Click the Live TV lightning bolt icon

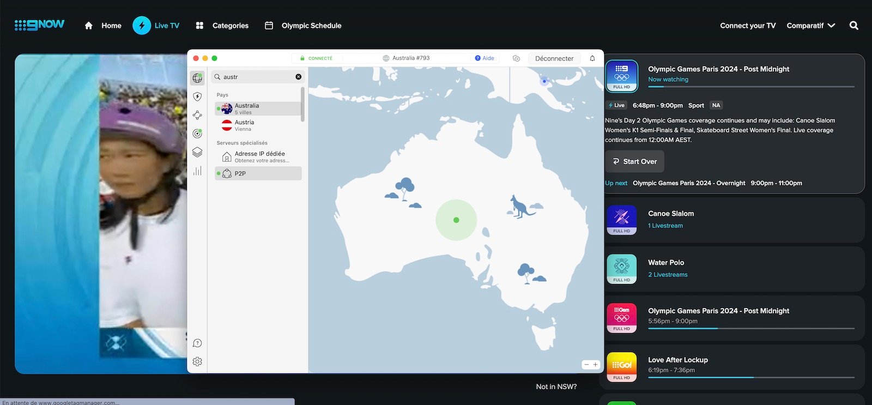pos(142,25)
